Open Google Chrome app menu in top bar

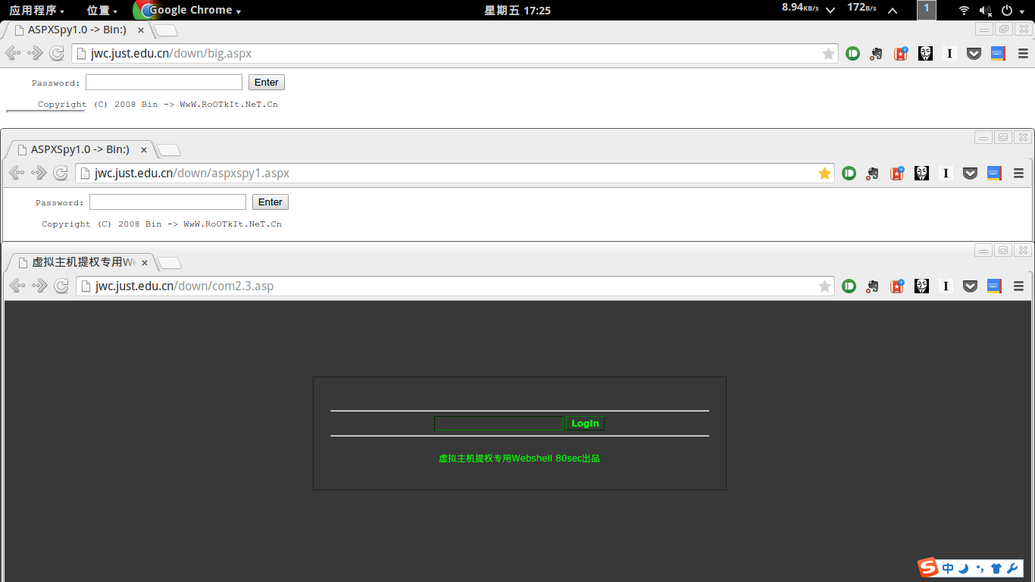point(188,11)
